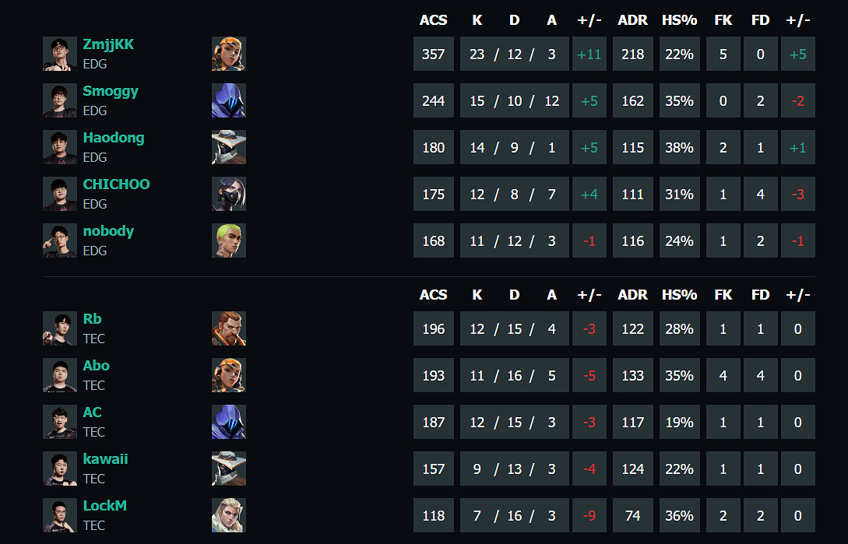848x544 pixels.
Task: Select nobody's Gekko agent icon
Action: pos(228,240)
